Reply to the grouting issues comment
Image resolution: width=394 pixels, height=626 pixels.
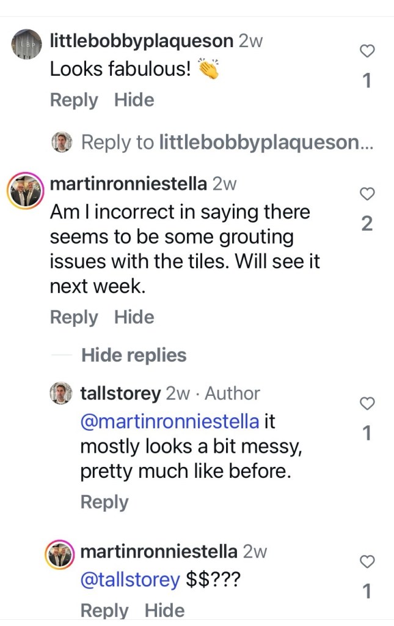tap(74, 317)
